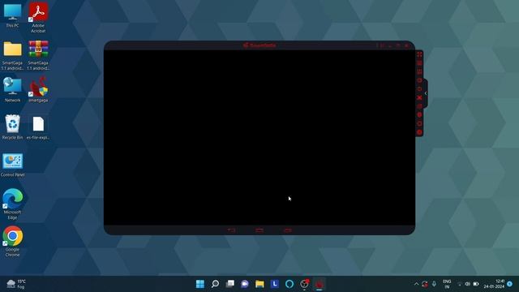Viewport: 519px width, 292px height.
Task: Open taskbar Search
Action: tap(215, 284)
